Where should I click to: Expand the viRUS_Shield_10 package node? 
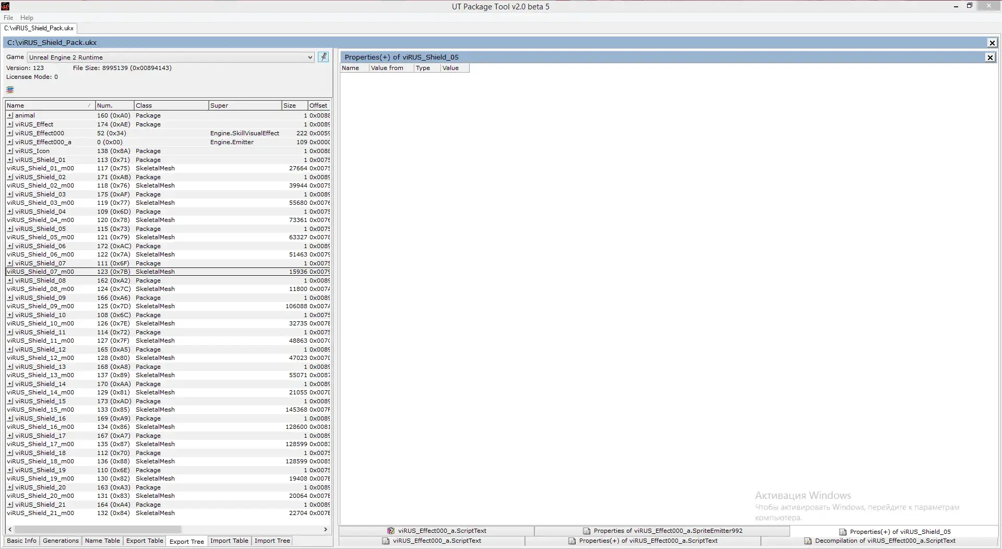coord(10,315)
